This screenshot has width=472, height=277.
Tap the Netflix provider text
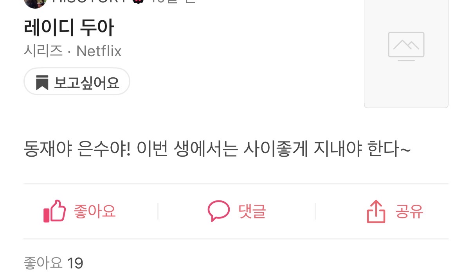99,51
